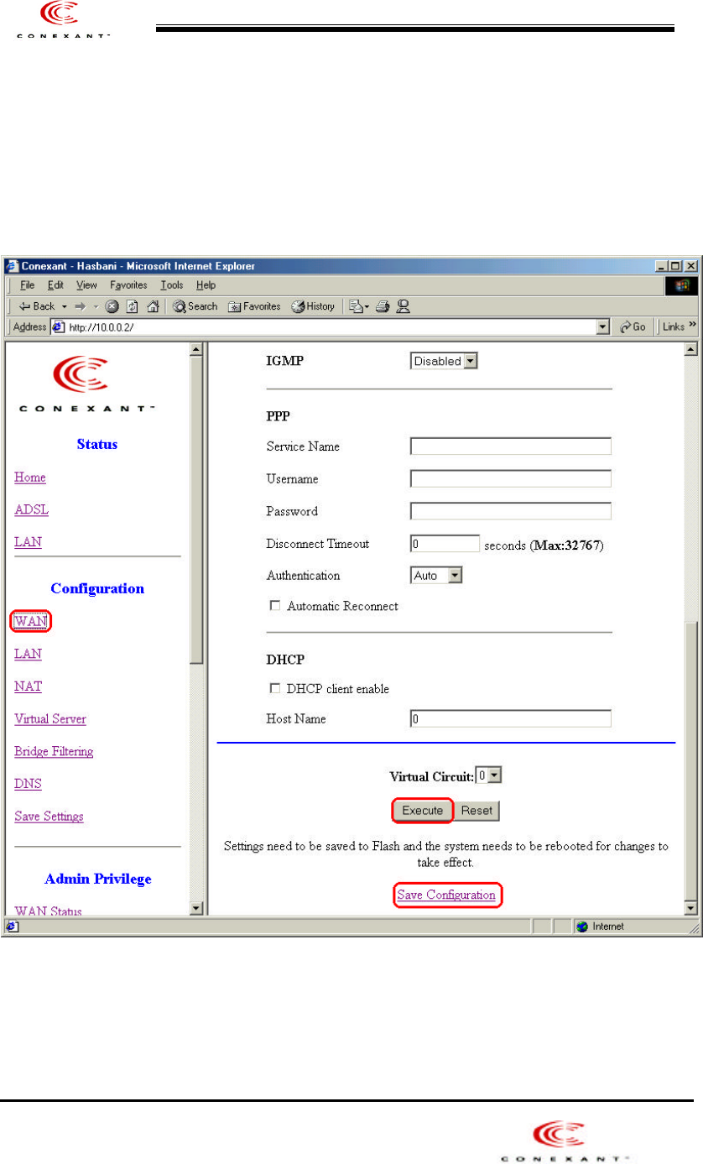703x1164 pixels.
Task: Click the Reset button
Action: click(x=476, y=811)
